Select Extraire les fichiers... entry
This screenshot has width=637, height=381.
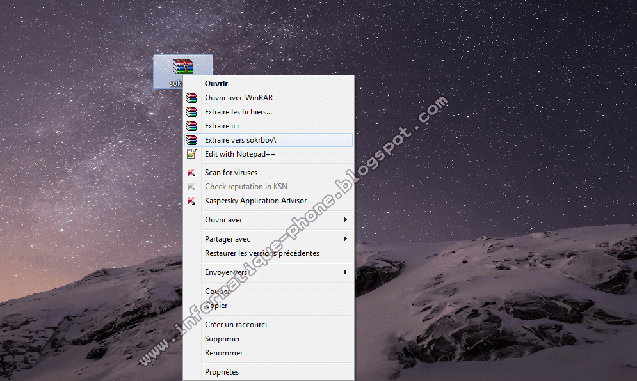click(x=268, y=112)
